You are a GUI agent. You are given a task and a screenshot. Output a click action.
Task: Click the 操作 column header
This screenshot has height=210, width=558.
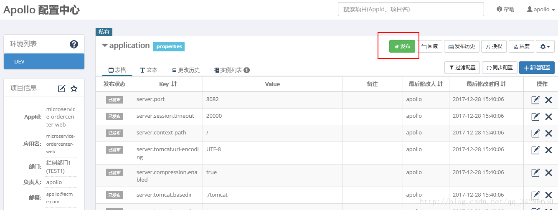pyautogui.click(x=542, y=84)
